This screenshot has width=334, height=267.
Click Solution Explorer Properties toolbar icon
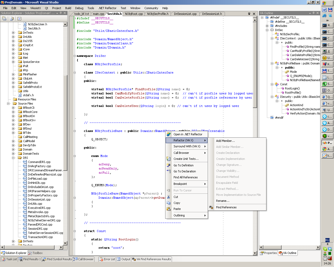pyautogui.click(x=4, y=19)
